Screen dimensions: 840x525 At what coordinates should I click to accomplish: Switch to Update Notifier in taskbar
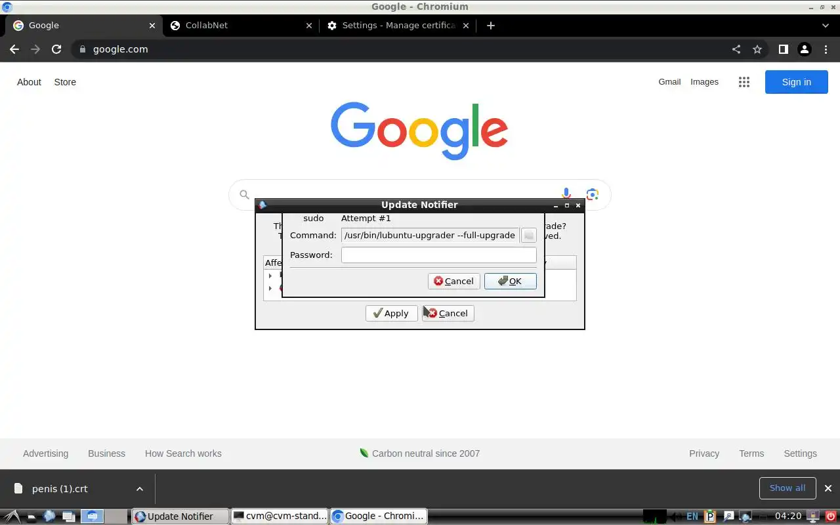pyautogui.click(x=180, y=516)
